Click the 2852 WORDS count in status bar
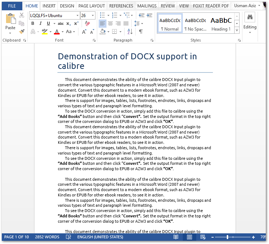 pyautogui.click(x=47, y=237)
